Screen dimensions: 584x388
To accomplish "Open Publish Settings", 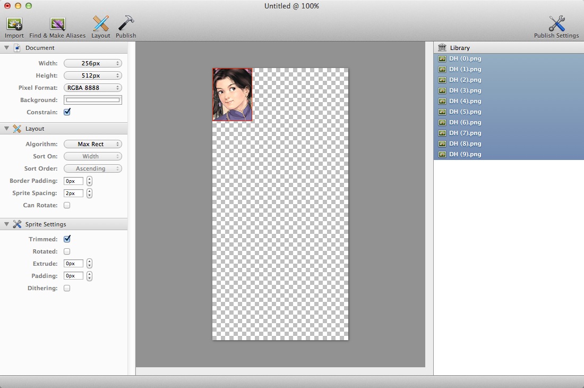I will 556,24.
